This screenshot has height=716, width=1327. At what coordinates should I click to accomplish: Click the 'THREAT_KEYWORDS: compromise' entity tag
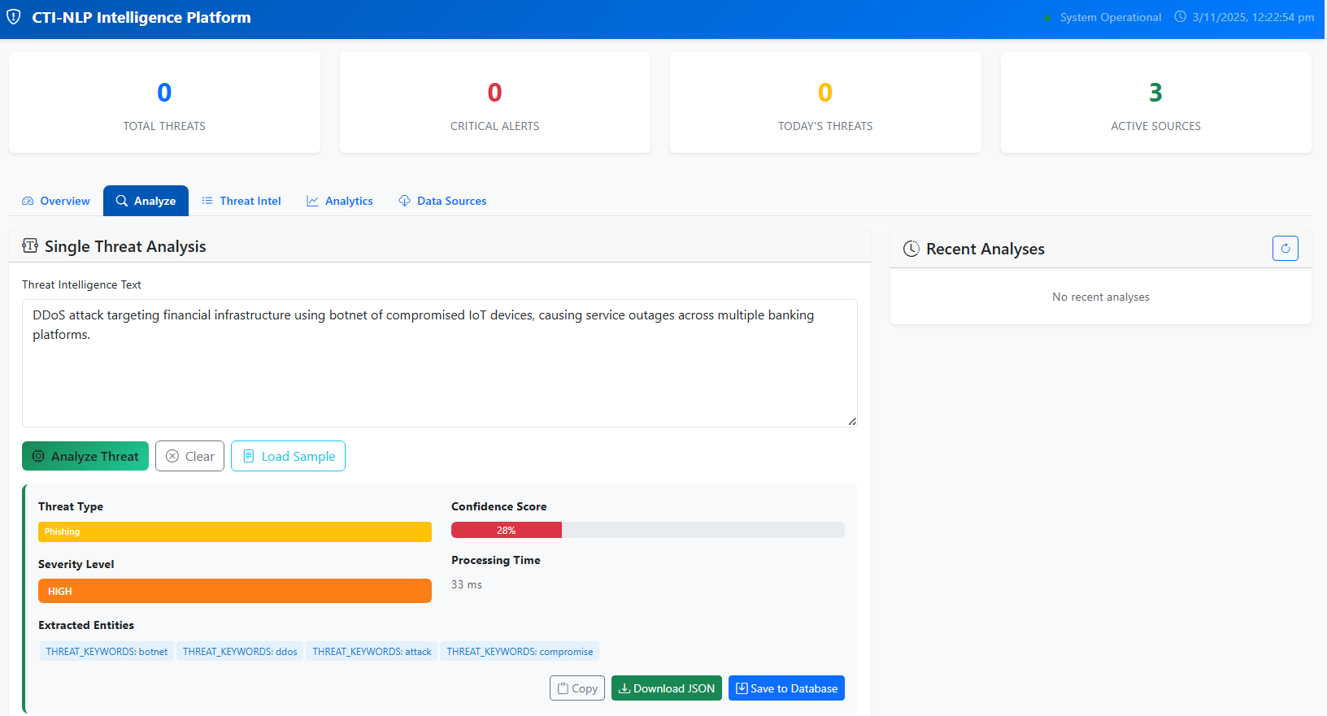pyautogui.click(x=520, y=651)
